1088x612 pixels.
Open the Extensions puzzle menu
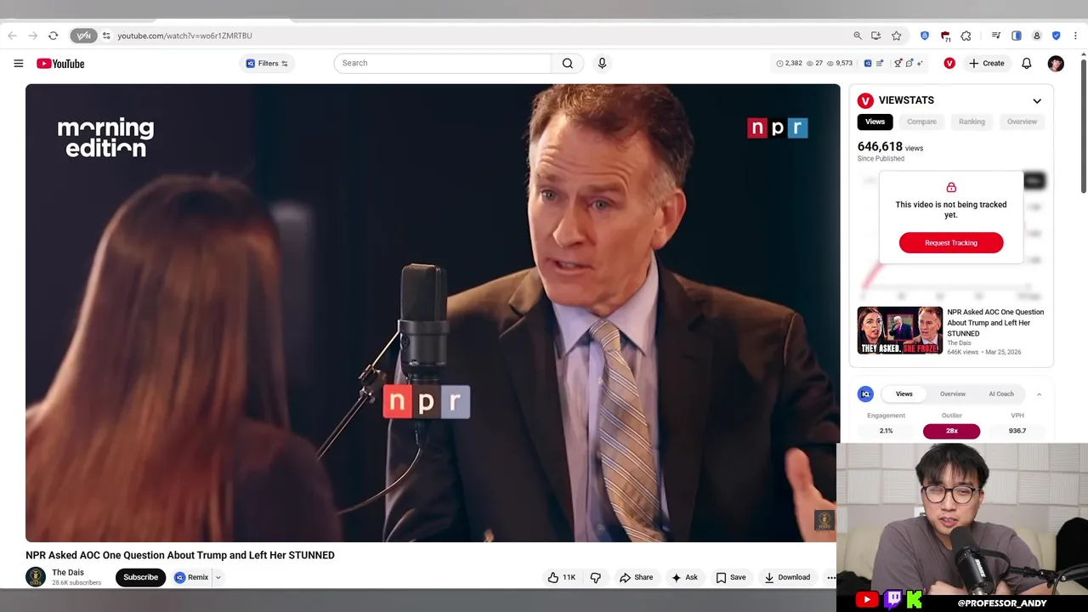[x=966, y=36]
